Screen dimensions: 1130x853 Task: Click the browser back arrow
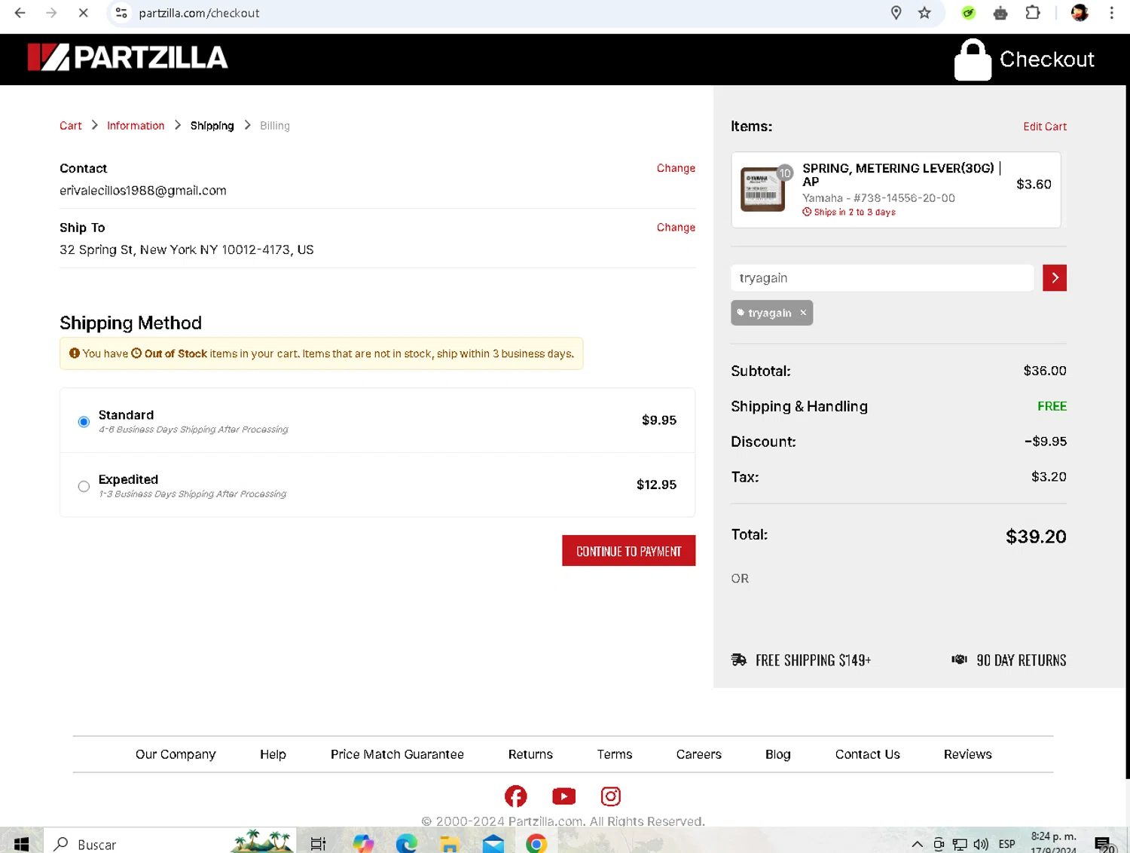[20, 13]
